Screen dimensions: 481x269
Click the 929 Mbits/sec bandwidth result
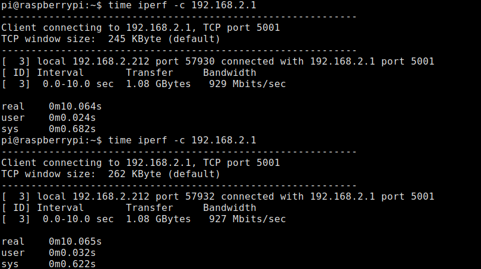247,84
